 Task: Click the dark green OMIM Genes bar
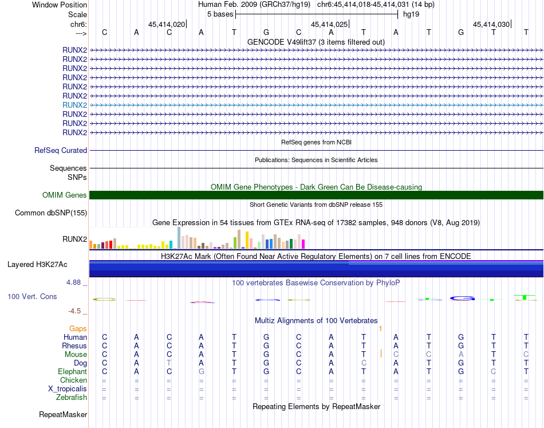pyautogui.click(x=316, y=195)
